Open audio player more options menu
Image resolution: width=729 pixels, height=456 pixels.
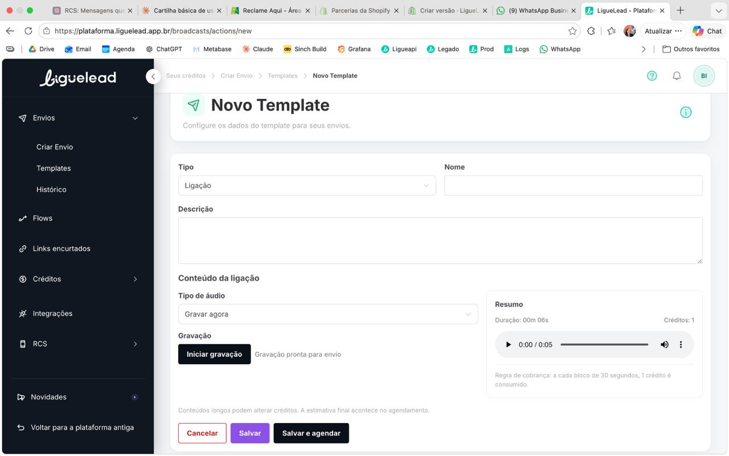click(681, 344)
